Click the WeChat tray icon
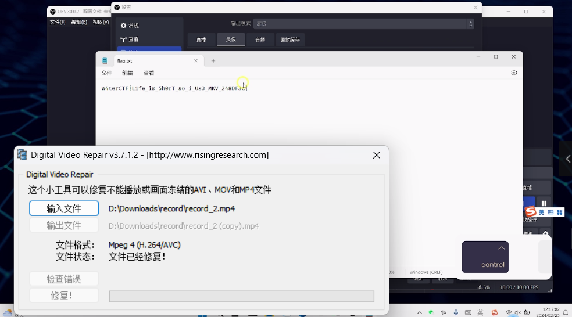Screen dimensions: 572x317 tap(431, 312)
